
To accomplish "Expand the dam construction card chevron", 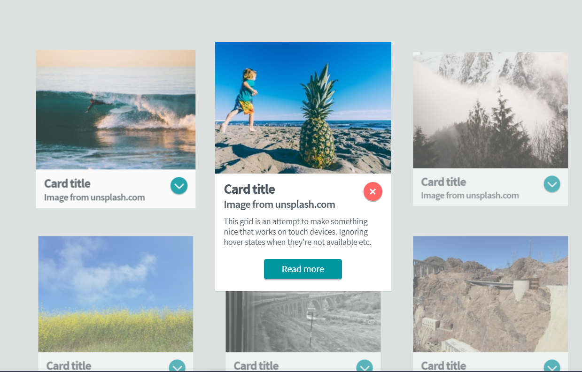I will pyautogui.click(x=552, y=366).
